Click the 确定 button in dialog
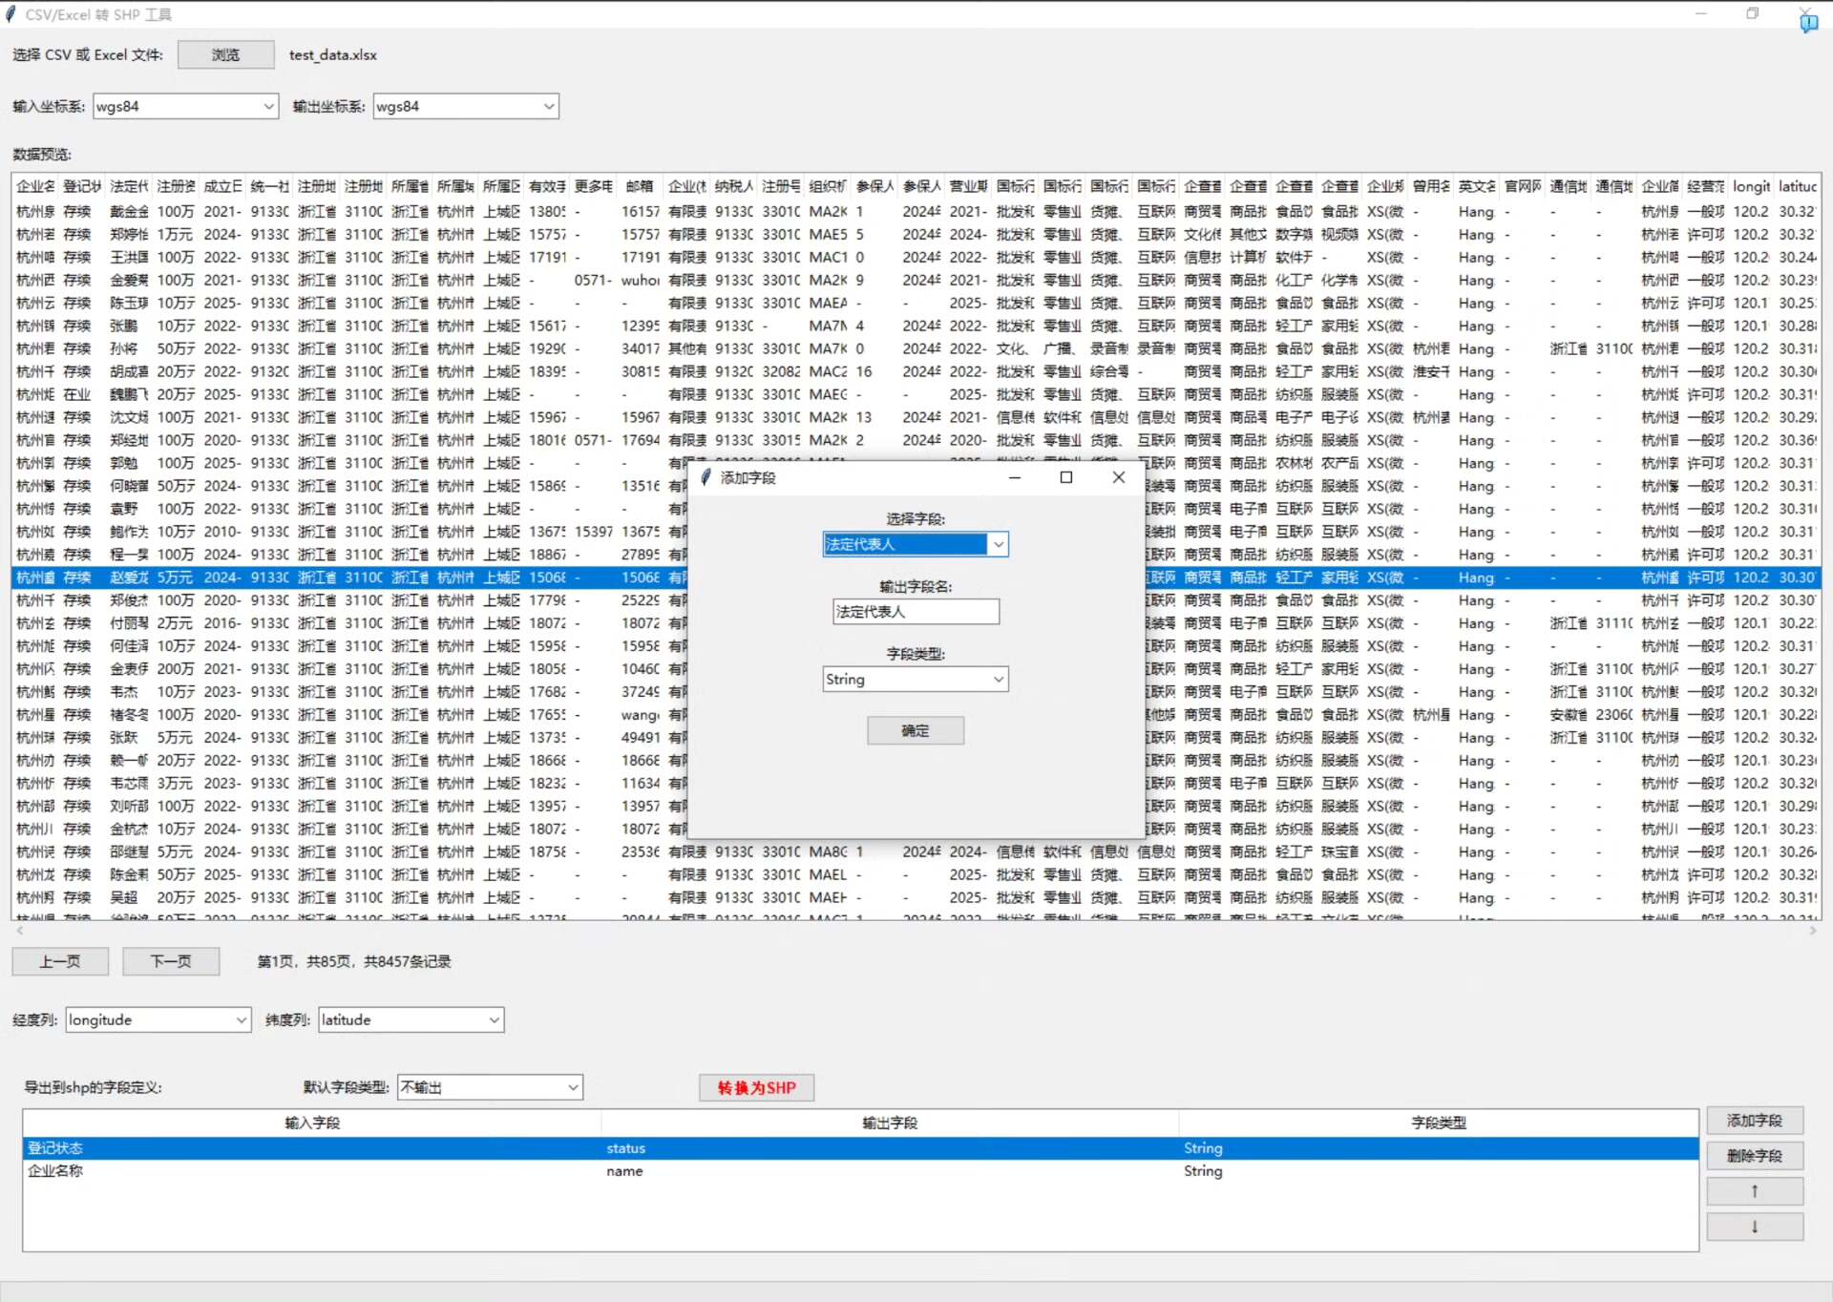This screenshot has height=1302, width=1833. click(915, 730)
